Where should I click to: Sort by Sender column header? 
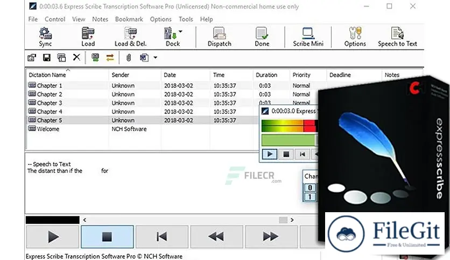[x=135, y=75]
